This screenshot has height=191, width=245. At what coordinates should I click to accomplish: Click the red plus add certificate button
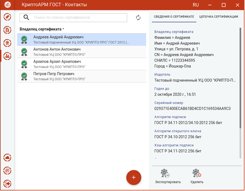(134, 177)
